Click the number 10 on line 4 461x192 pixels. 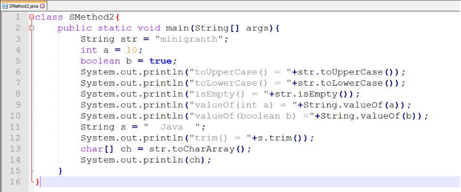pyautogui.click(x=132, y=50)
